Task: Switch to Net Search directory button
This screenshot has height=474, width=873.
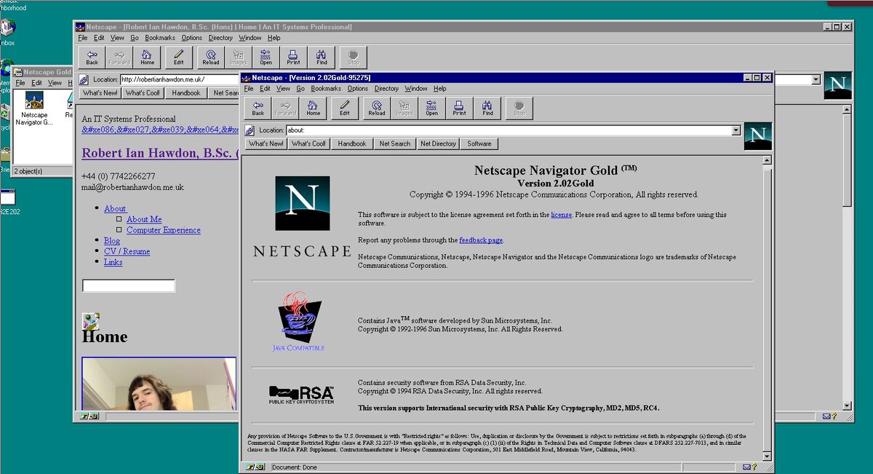Action: pos(395,143)
